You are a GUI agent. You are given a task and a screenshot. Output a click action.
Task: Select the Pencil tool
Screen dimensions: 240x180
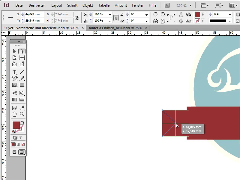22,79
